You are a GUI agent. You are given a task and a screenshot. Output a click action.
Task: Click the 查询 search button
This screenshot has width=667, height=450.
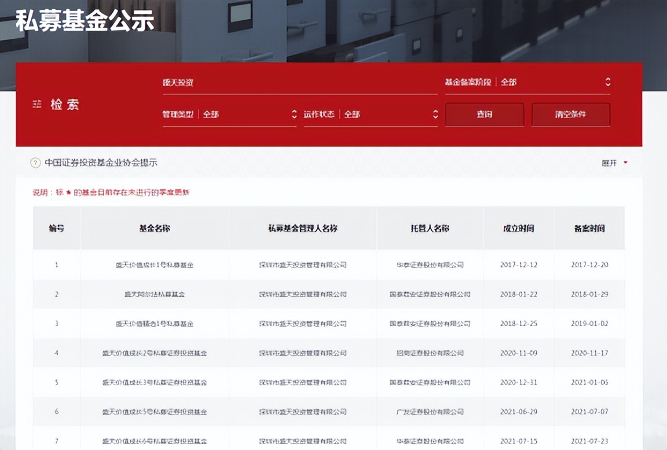tap(484, 115)
